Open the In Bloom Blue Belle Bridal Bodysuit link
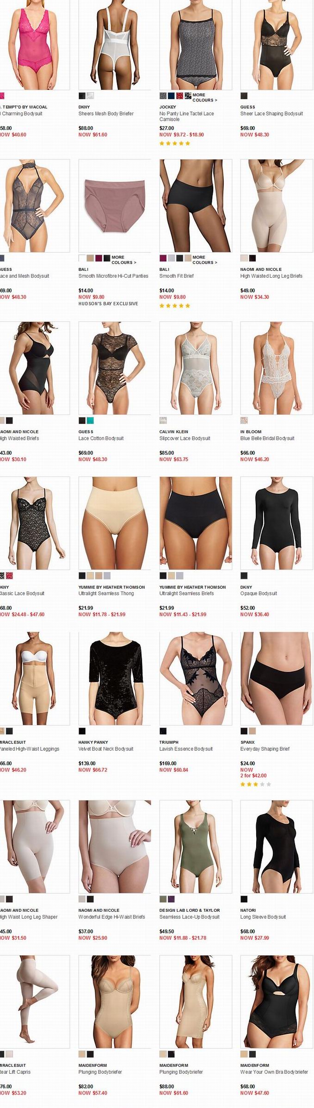The height and width of the screenshot is (1108, 314). point(267,438)
